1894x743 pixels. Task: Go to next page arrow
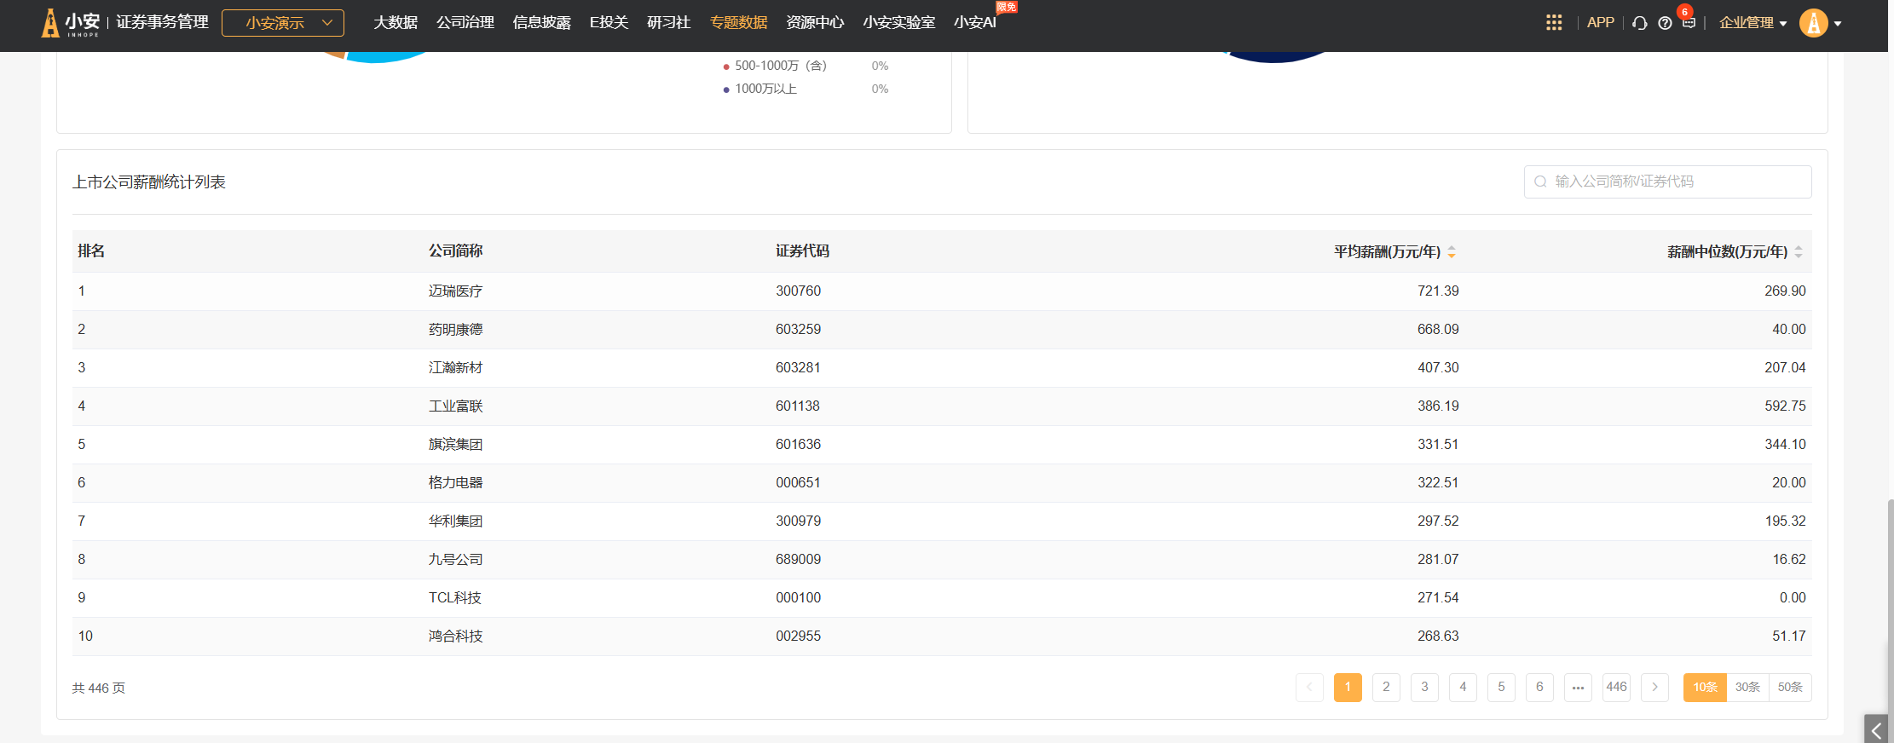tap(1654, 687)
